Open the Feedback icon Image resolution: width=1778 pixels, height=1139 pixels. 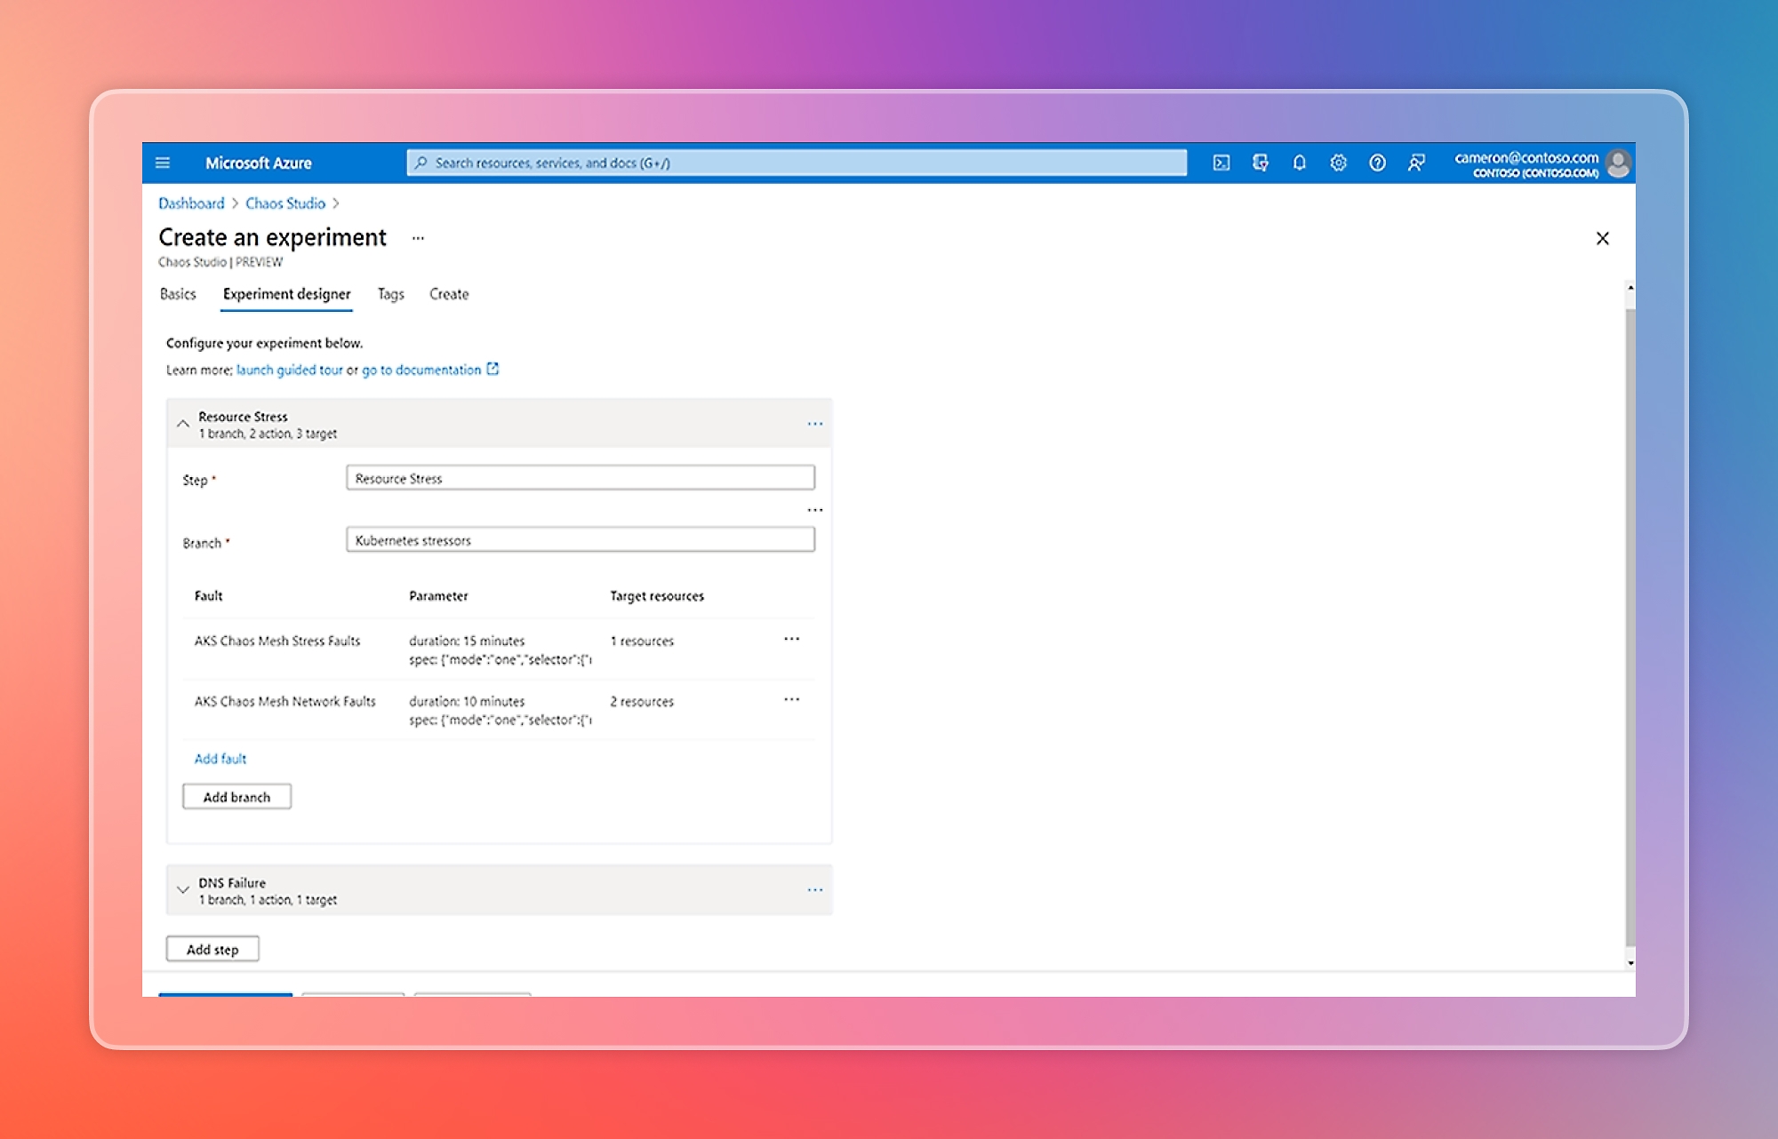tap(1416, 163)
